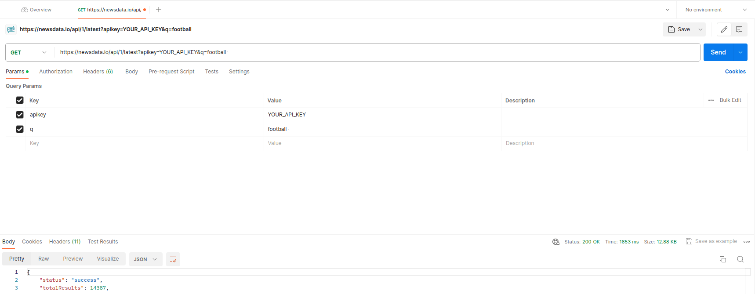Select the Preview response view
The width and height of the screenshot is (755, 294).
pos(73,259)
